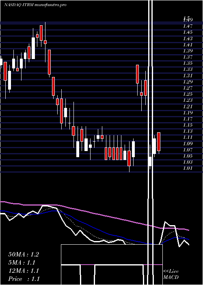203x285 pixels.
Task: Click the 1.07 price axis label
Action: (188, 150)
